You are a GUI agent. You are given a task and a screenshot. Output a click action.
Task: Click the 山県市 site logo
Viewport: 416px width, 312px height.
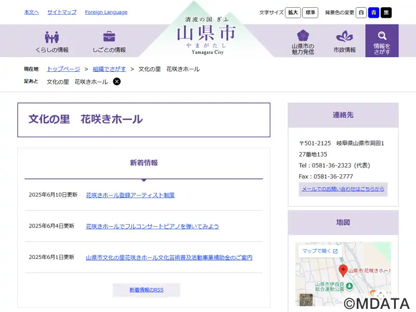point(206,35)
